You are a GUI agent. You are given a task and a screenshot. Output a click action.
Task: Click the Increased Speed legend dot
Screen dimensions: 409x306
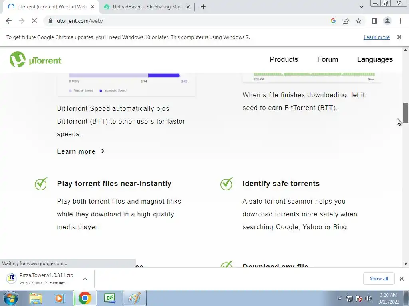[x=101, y=91]
